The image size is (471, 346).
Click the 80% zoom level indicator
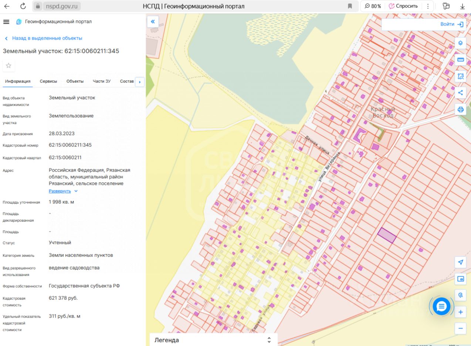373,6
